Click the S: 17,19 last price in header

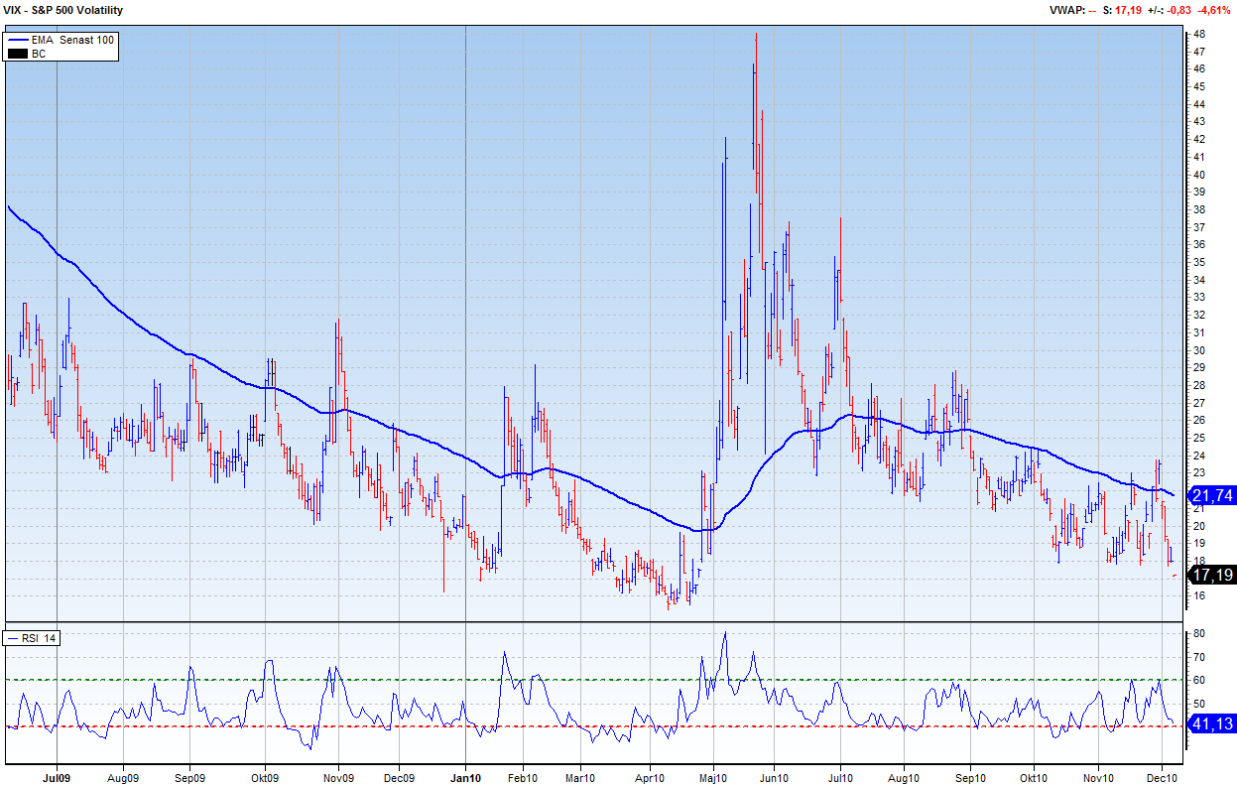pyautogui.click(x=1122, y=10)
